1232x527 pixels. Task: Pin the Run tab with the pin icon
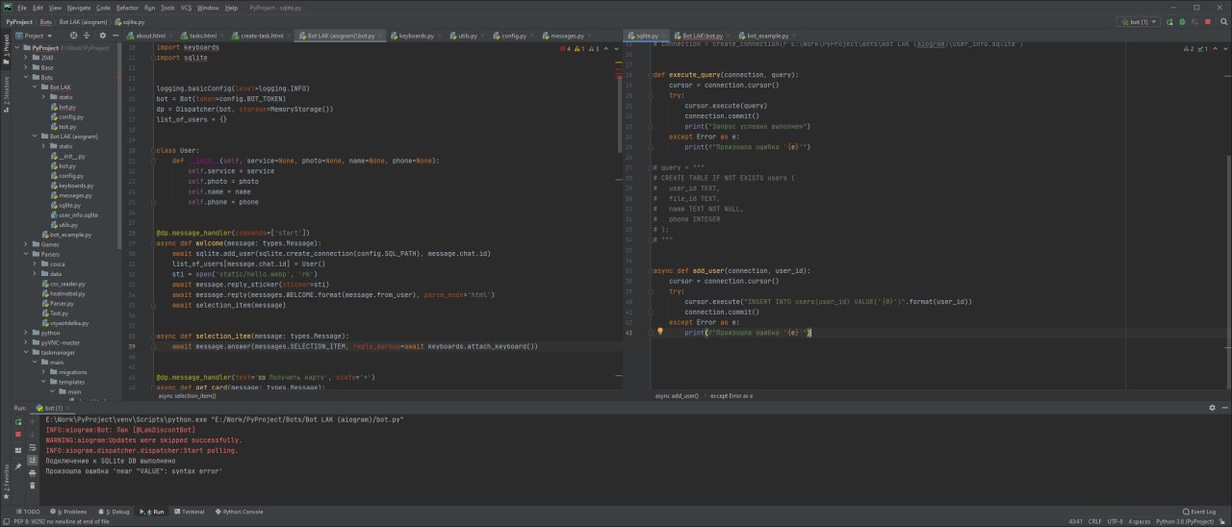(18, 465)
